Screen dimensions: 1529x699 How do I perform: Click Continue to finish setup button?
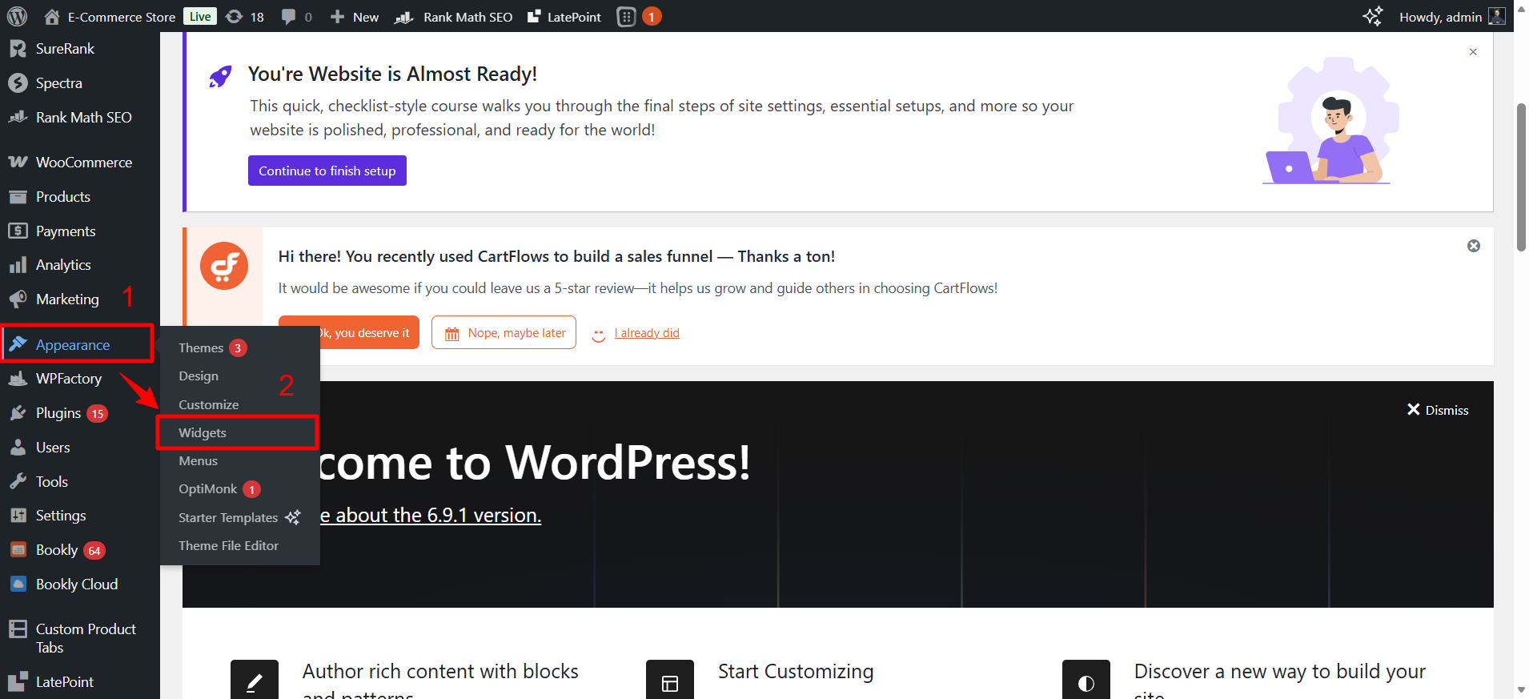pos(327,171)
